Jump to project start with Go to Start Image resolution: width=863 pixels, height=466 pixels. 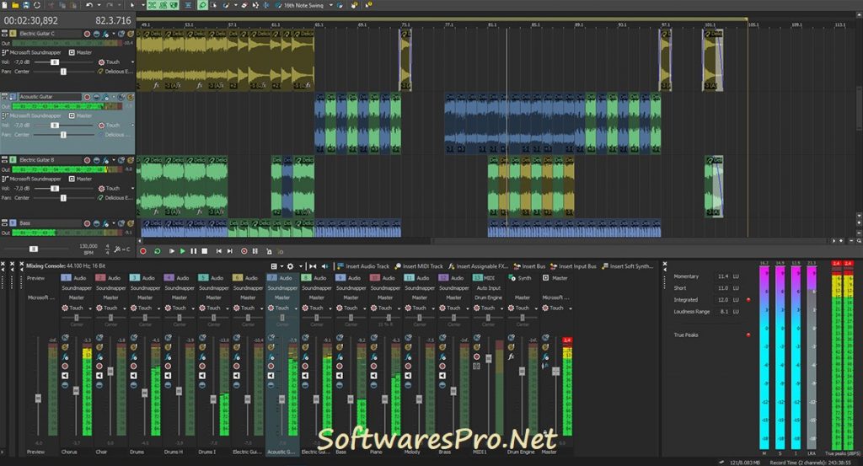[218, 251]
